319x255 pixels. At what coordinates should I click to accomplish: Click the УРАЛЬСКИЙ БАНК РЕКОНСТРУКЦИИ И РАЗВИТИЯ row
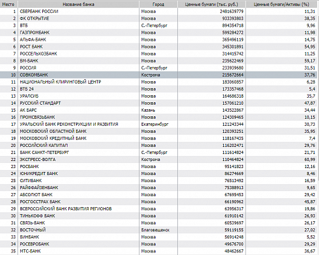click(158, 124)
